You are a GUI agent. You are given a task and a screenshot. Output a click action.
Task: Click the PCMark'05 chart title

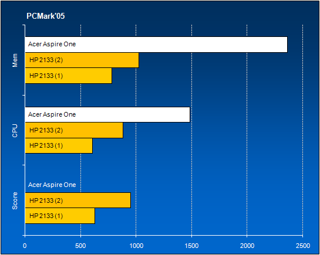46,16
